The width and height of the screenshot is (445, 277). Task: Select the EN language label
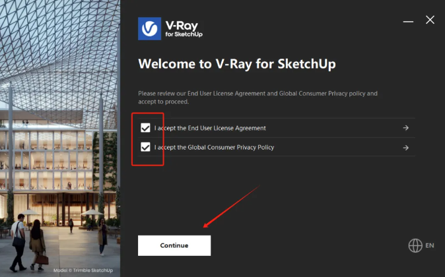click(x=429, y=245)
